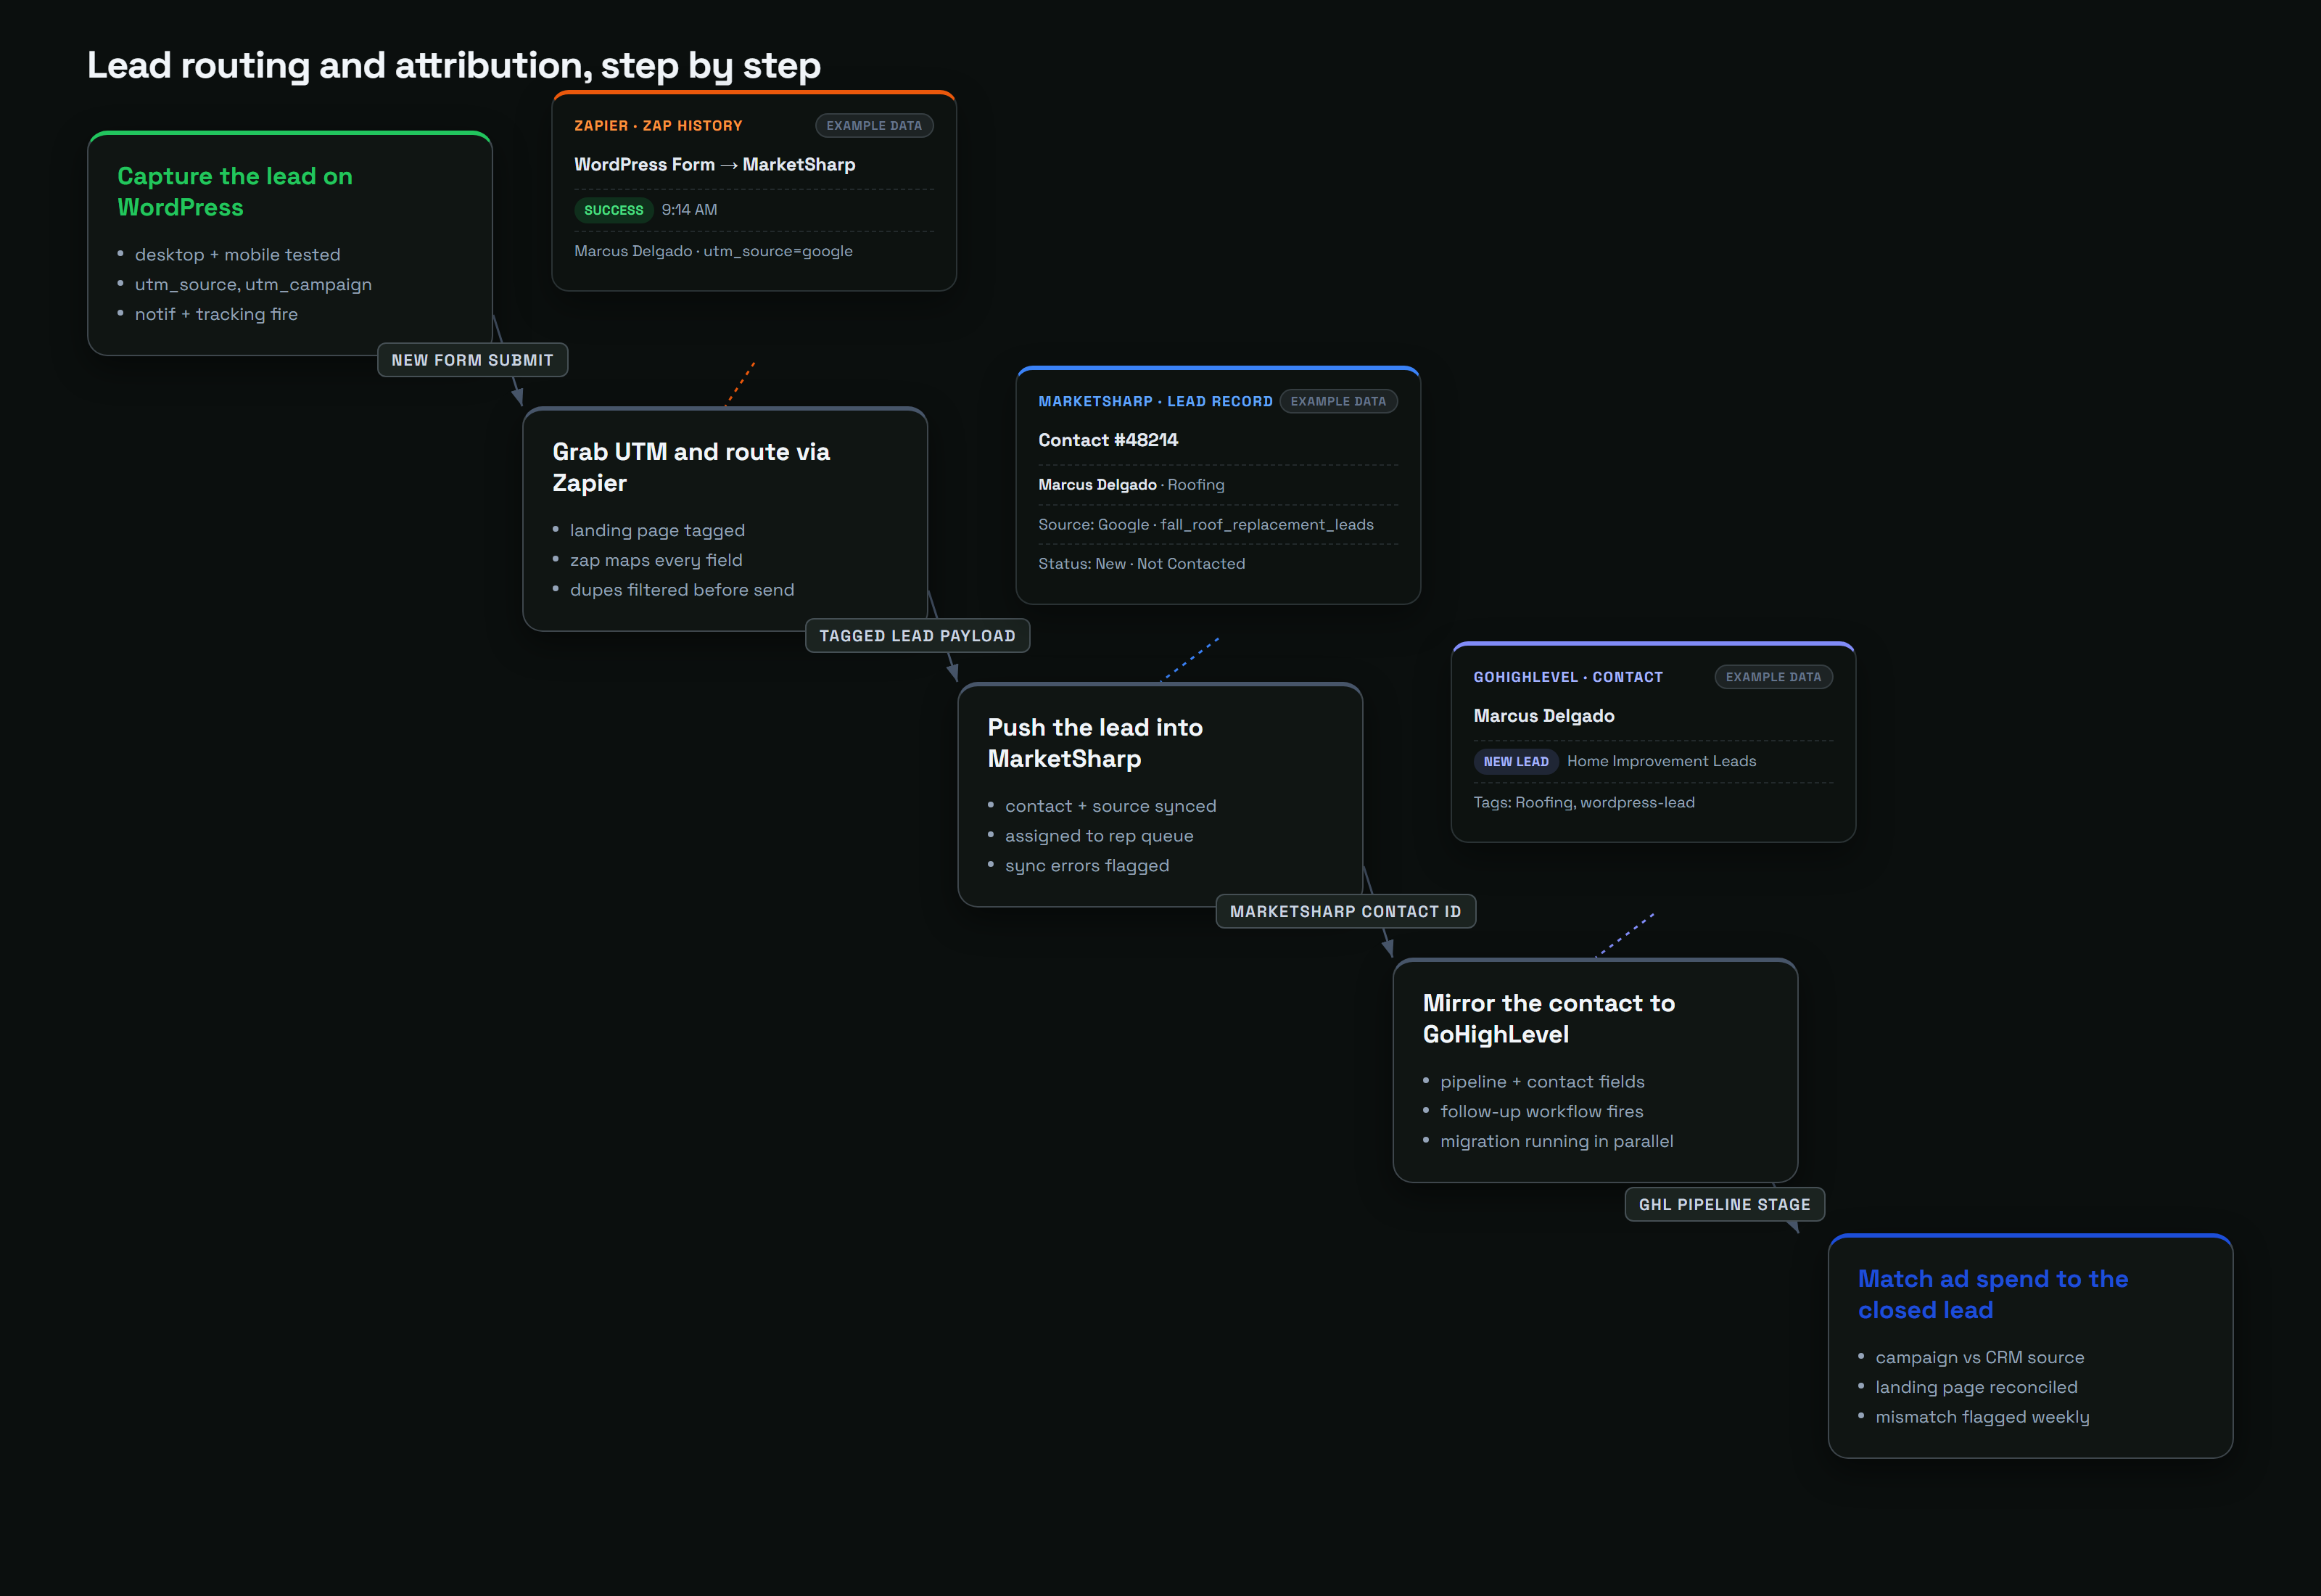Select 'Mirror the contact to GoHighLevel' title
This screenshot has height=1596, width=2321.
click(x=1549, y=1019)
